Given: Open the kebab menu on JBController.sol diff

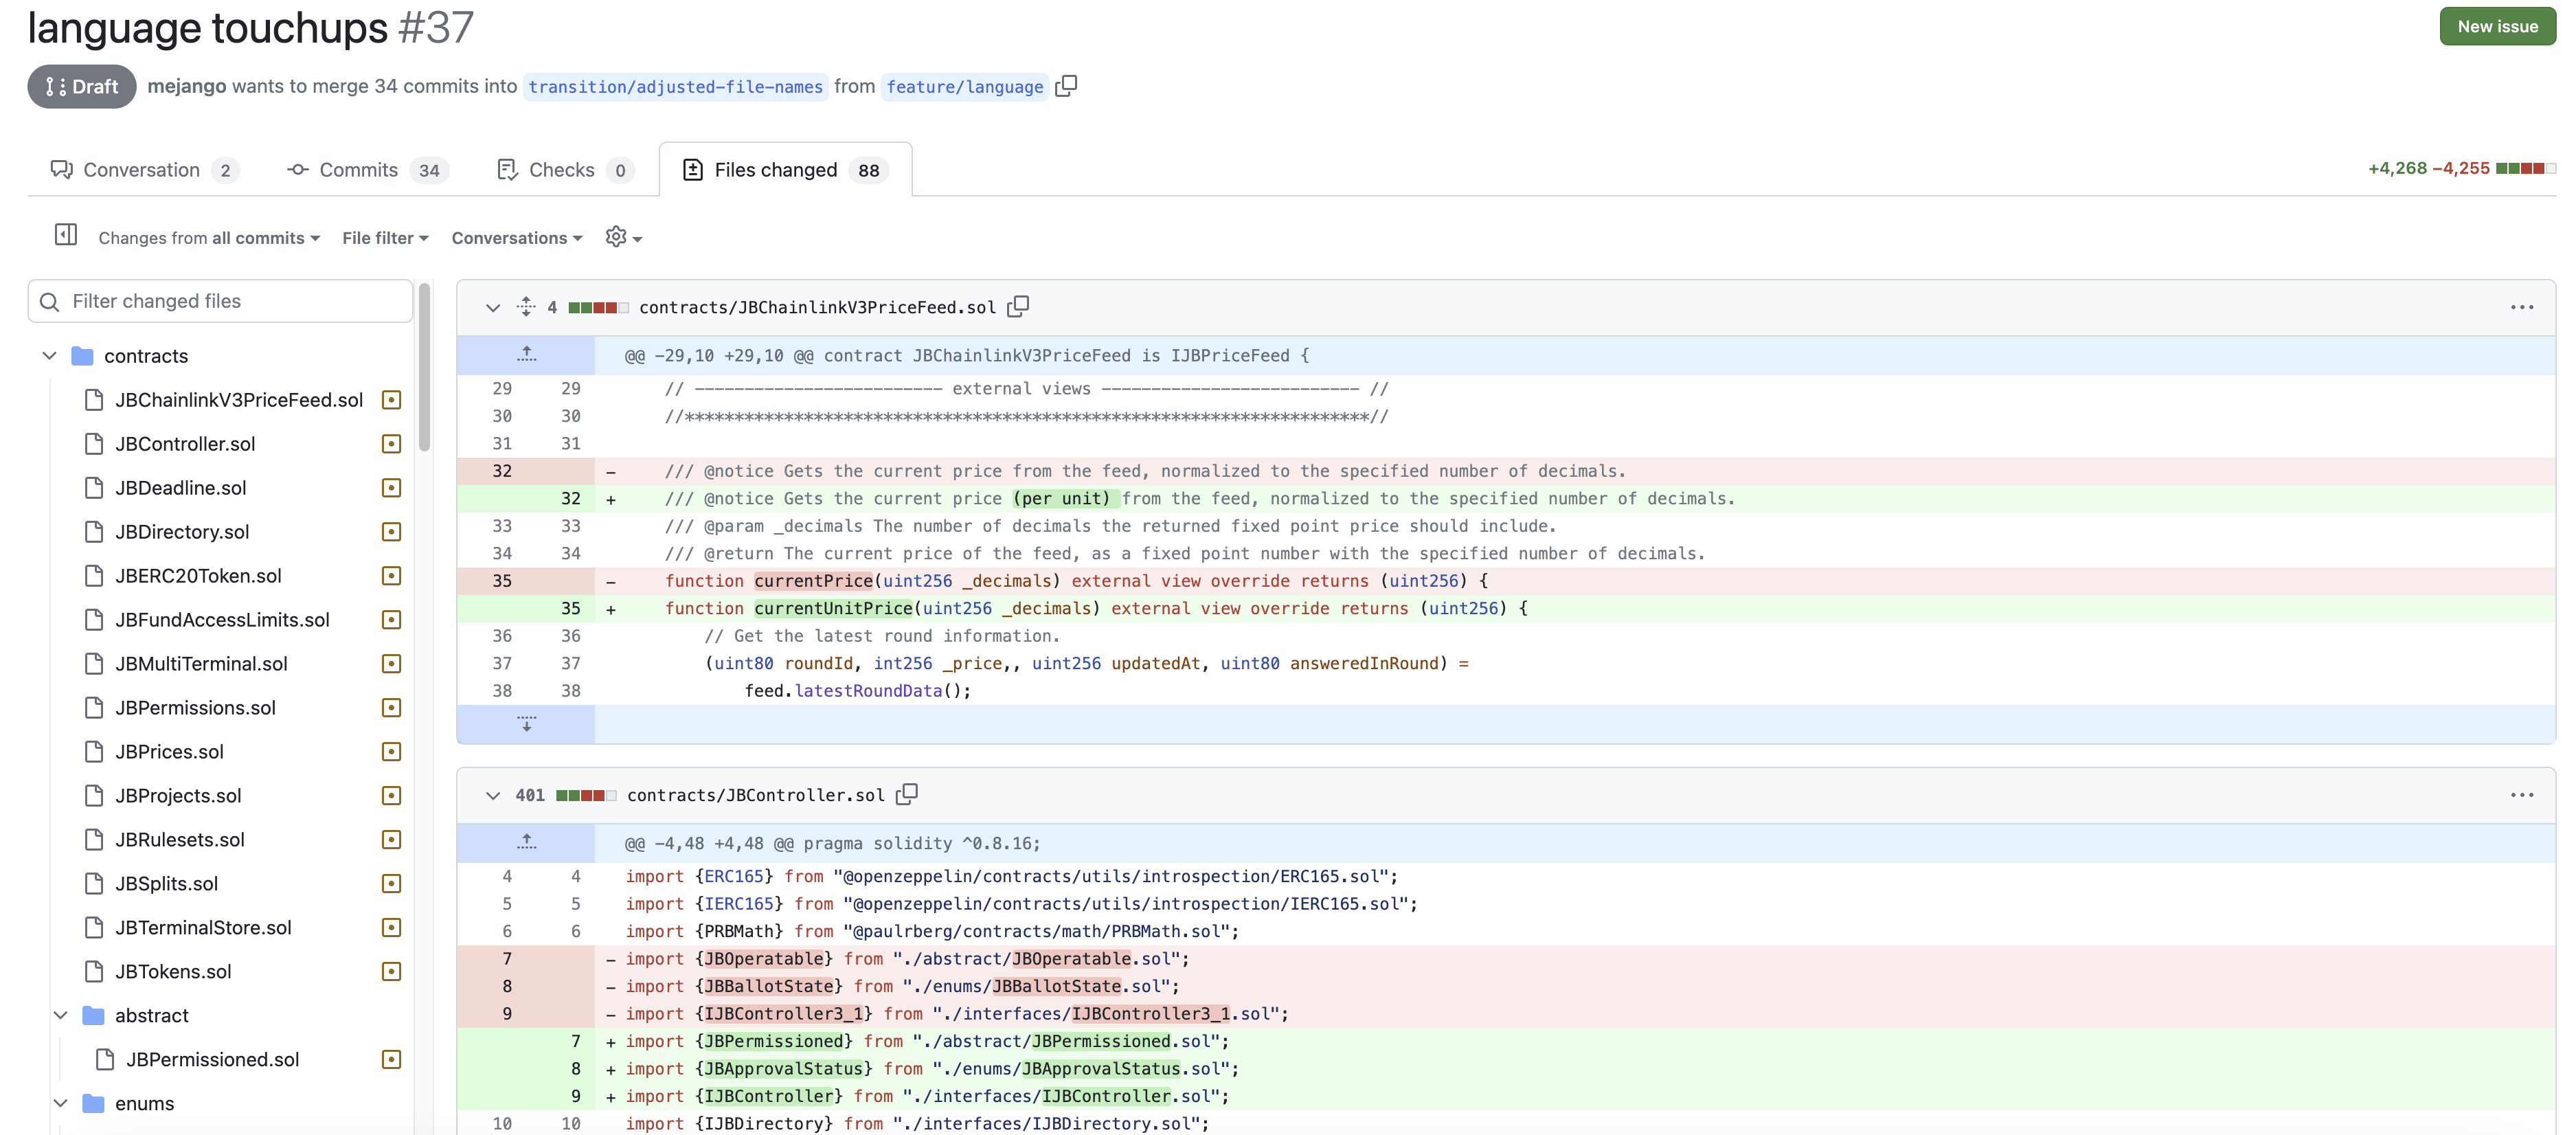Looking at the screenshot, I should (x=2521, y=794).
